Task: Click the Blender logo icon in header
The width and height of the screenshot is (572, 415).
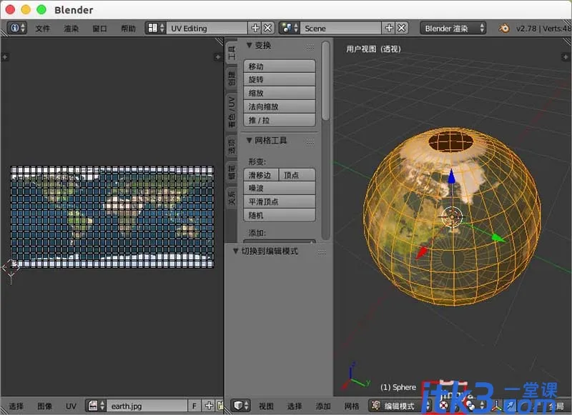Action: (x=504, y=28)
